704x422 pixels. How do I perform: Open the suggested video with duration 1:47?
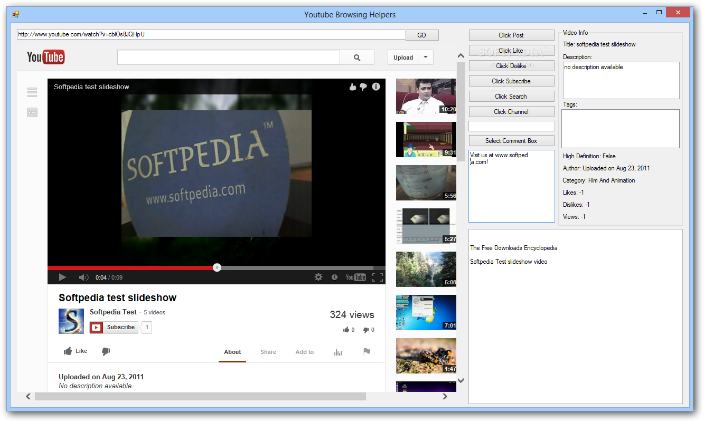(x=426, y=356)
